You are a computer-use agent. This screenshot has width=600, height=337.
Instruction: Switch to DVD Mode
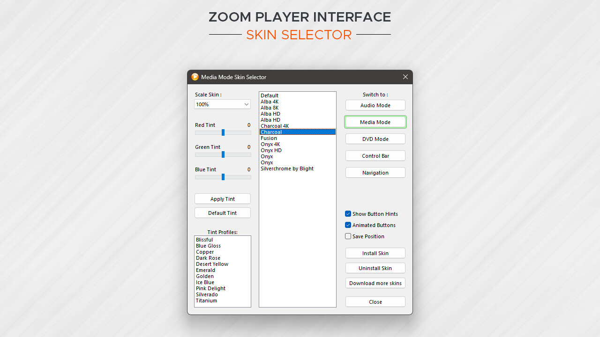375,139
